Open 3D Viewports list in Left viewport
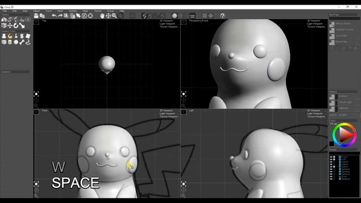The image size is (361, 203). [x=314, y=111]
